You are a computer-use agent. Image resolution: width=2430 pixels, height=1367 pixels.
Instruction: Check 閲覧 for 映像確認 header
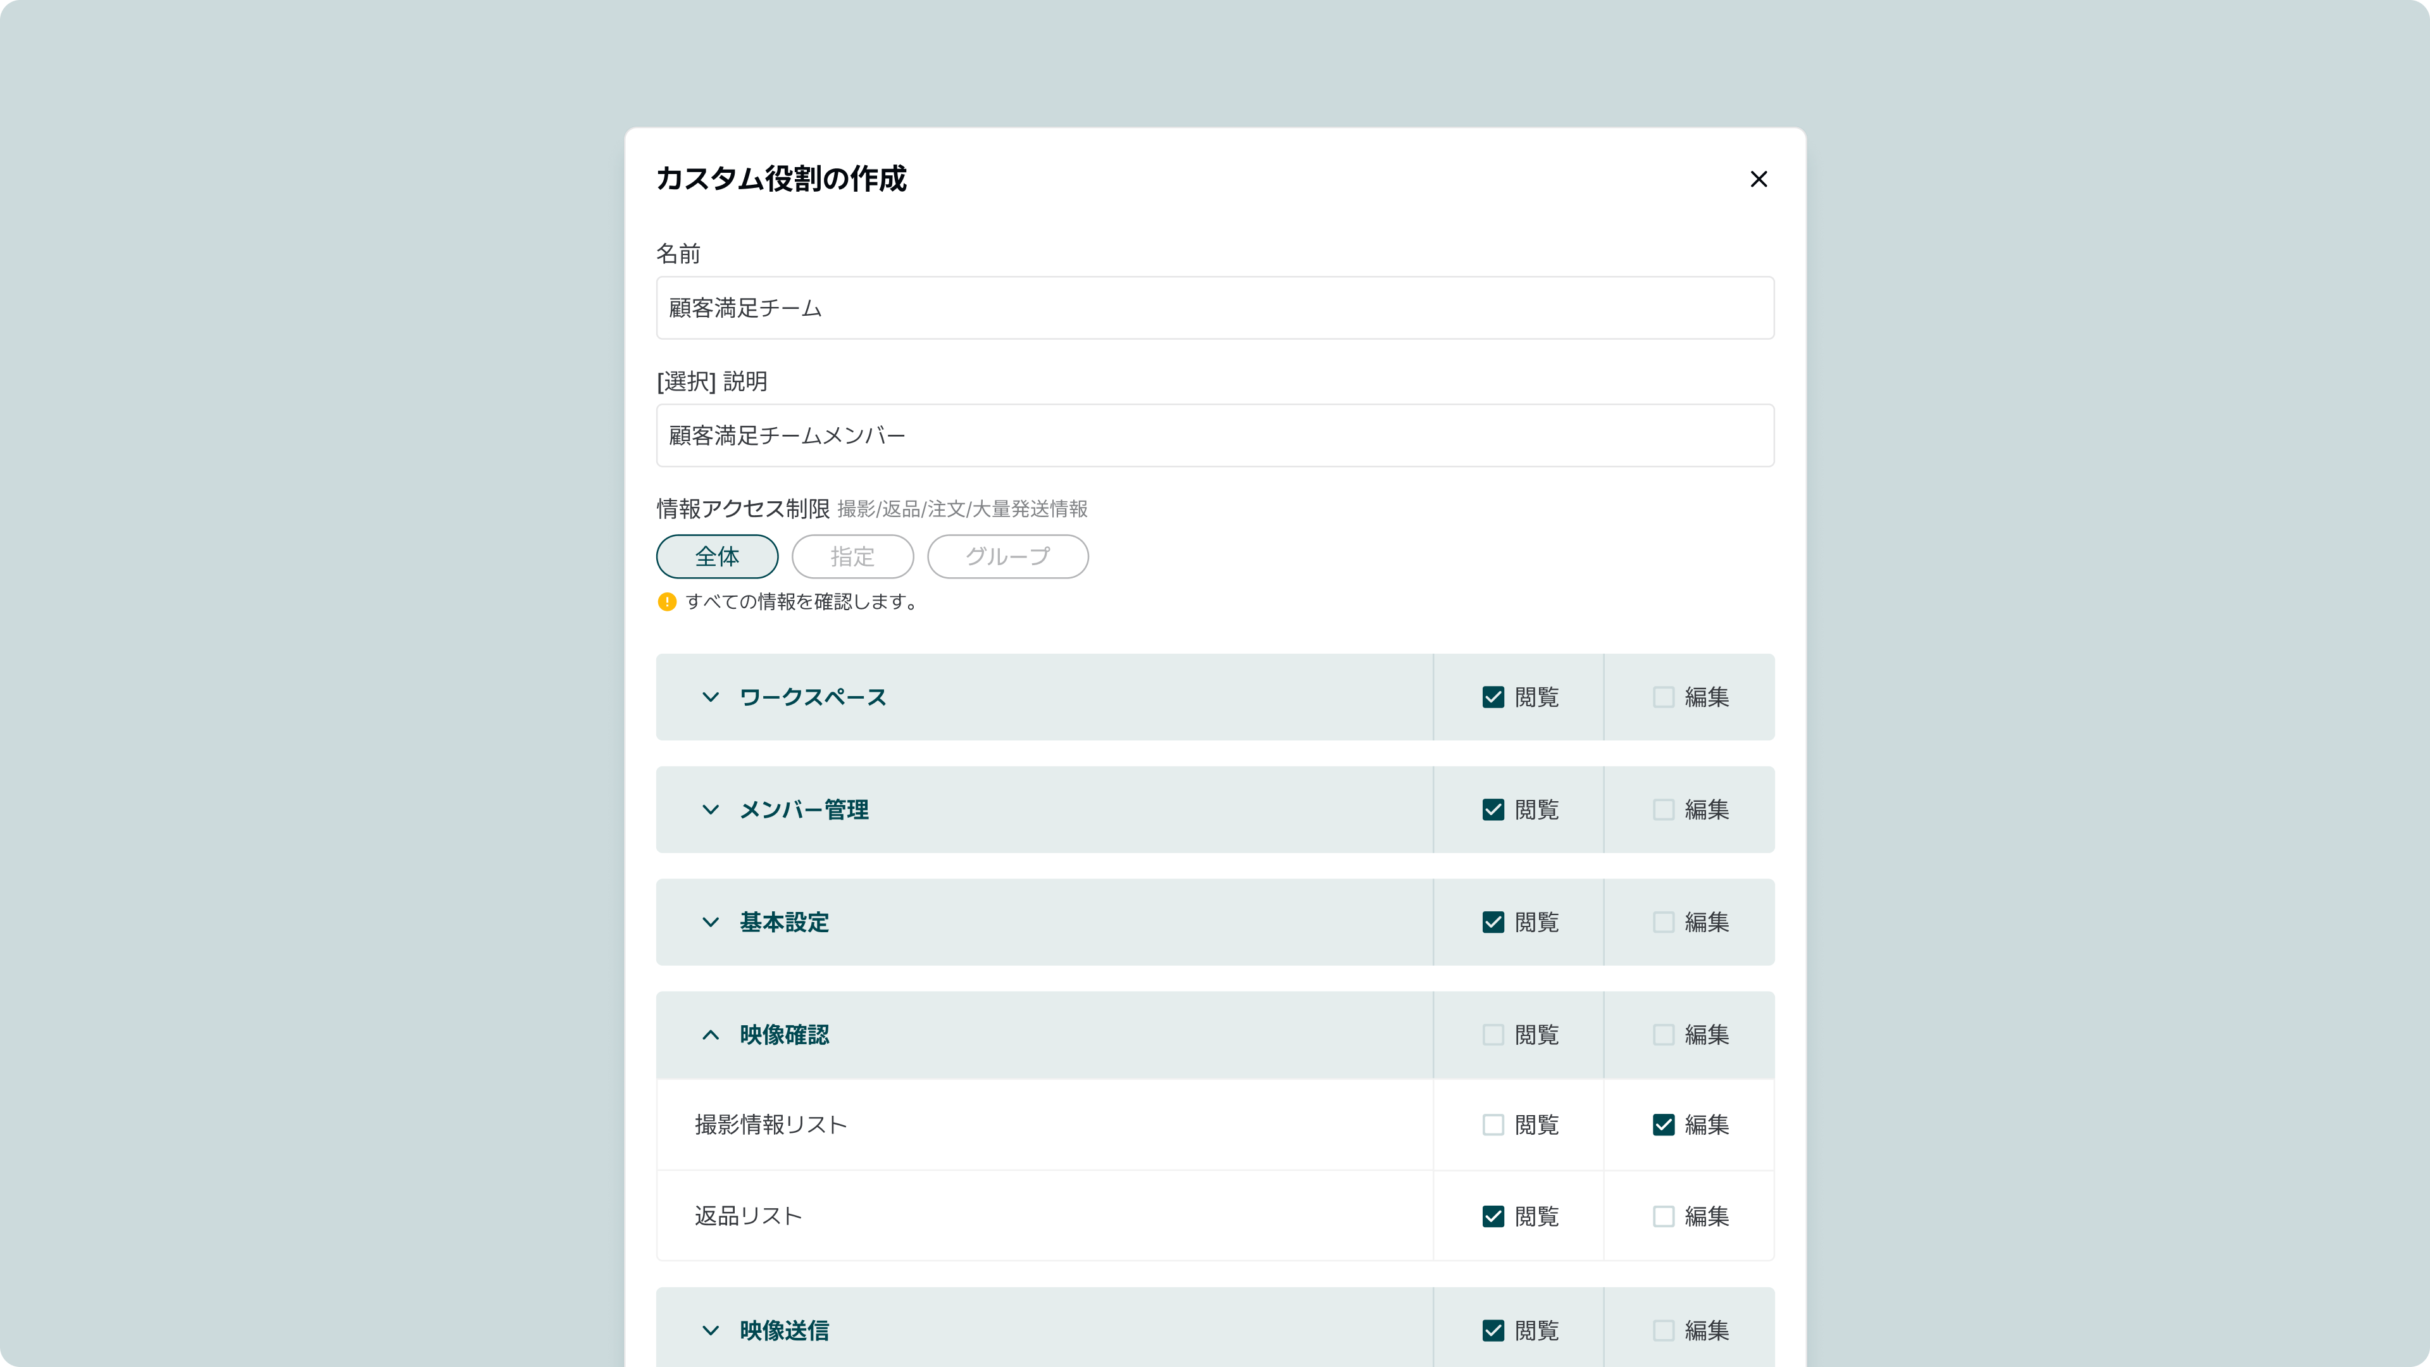coord(1493,1035)
